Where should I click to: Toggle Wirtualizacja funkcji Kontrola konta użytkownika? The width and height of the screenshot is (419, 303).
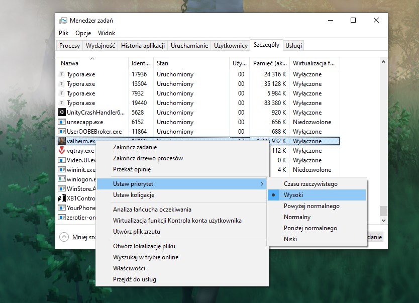coord(182,221)
